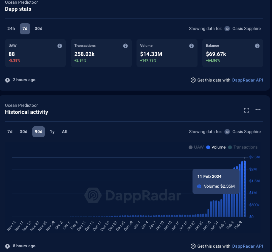
Task: Click the Balance value $69.67k
Action: [x=216, y=54]
